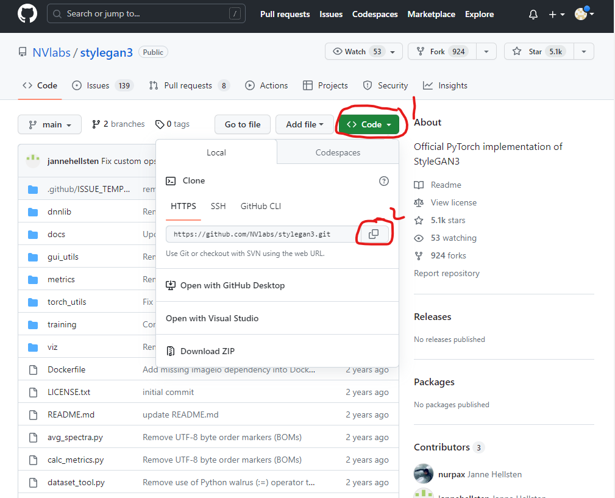Open the NVlabs owner link

pos(51,52)
